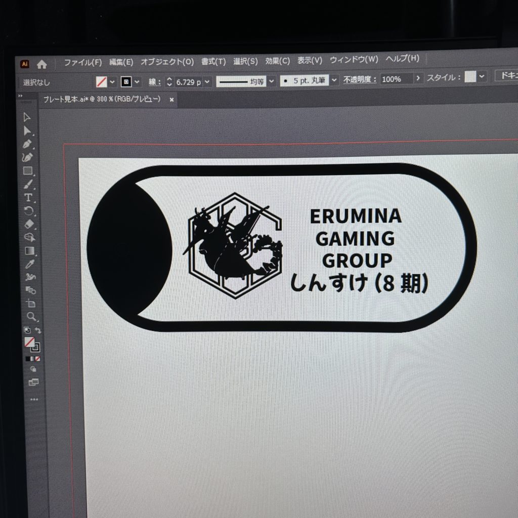Select the Pen tool

28,144
